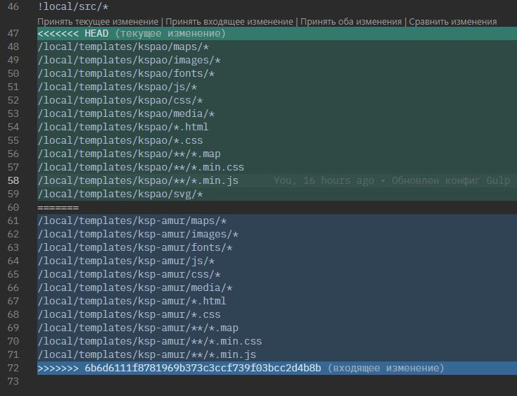
Task: Click empty line 73 below the conflict
Action: 211,382
